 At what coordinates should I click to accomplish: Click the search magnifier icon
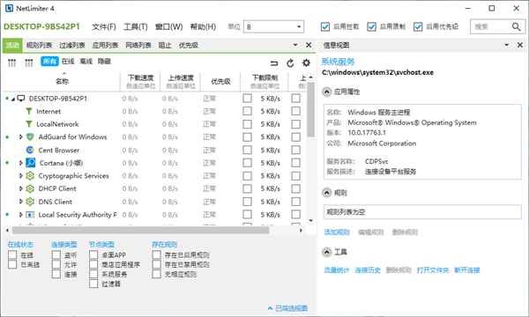(x=516, y=26)
